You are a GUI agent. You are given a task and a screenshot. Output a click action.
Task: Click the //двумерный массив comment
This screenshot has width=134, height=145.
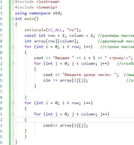pyautogui.click(x=116, y=41)
